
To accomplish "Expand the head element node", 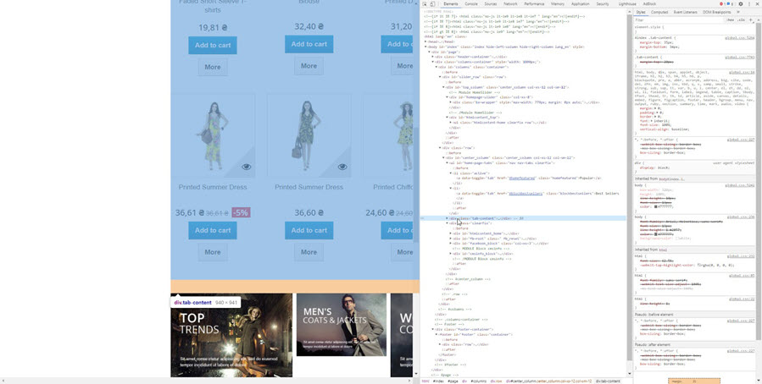I will (425, 41).
